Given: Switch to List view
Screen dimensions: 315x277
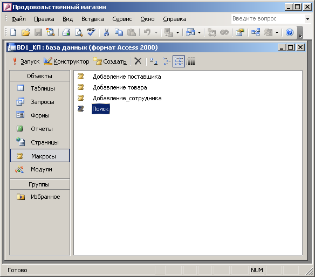Looking at the screenshot, I should tap(179, 61).
